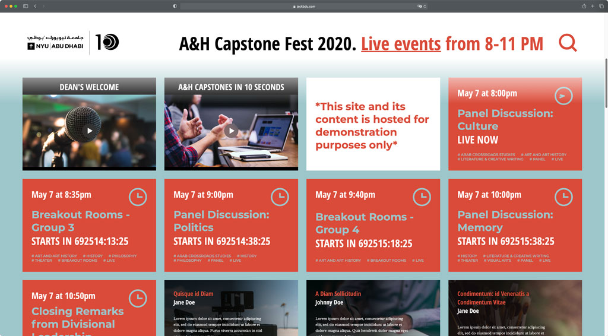Click the 10th anniversary logo mark
The width and height of the screenshot is (608, 336).
[x=107, y=42]
